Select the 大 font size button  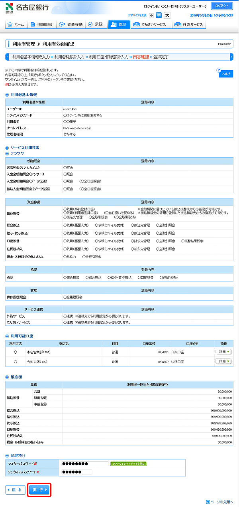[x=167, y=16]
